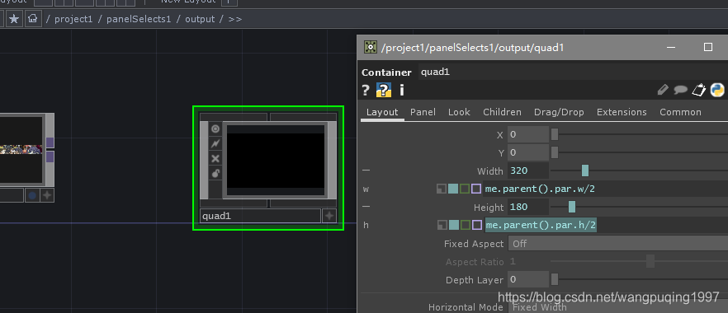
Task: Collapse the Width parameter expander
Action: click(x=366, y=171)
